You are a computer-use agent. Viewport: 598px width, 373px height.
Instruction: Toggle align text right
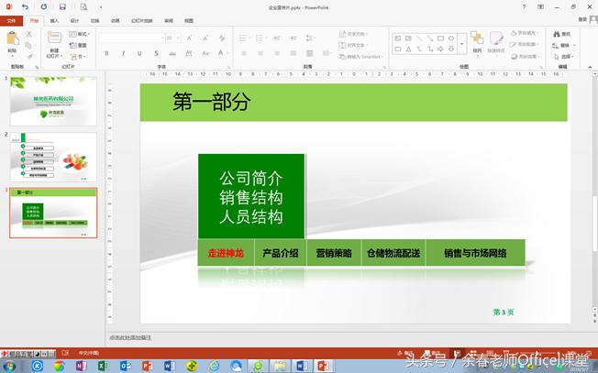click(277, 53)
